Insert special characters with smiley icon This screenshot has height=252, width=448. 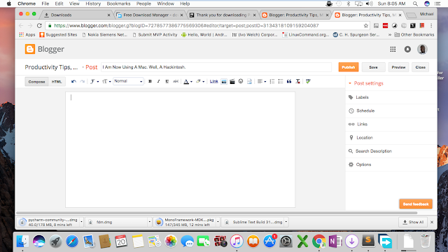coord(241,81)
